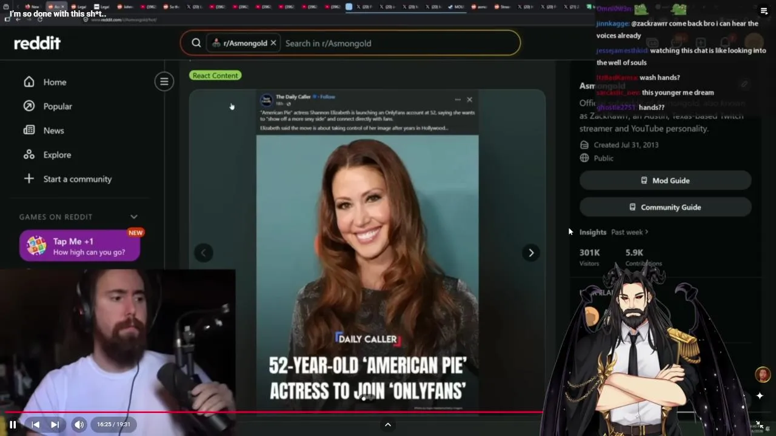Click the plus icon beside Start a community
The height and width of the screenshot is (436, 776).
coord(29,179)
